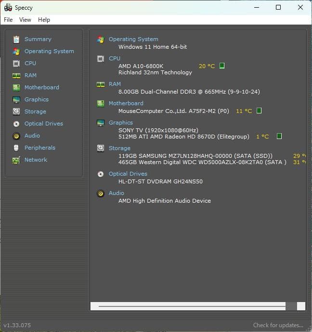The width and height of the screenshot is (312, 332).
Task: Open Peripherals section in sidebar
Action: click(x=40, y=148)
